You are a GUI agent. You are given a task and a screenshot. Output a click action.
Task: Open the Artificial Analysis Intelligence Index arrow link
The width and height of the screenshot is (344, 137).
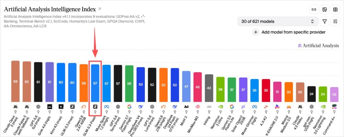point(99,9)
